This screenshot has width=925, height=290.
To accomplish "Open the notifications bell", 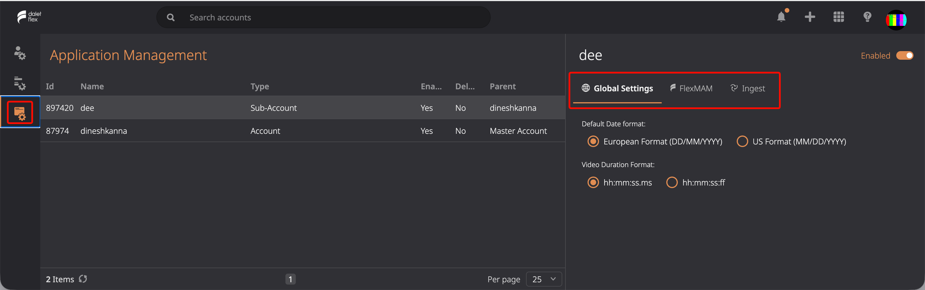I will (781, 17).
